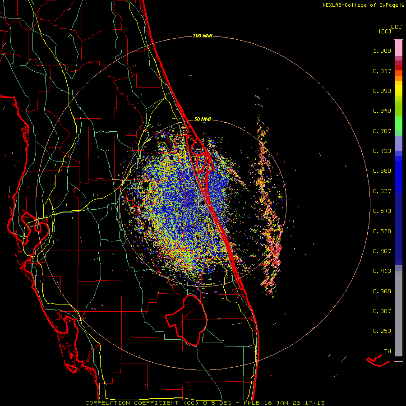This screenshot has width=406, height=406.
Task: Click the 0.947 scale value label
Action: 382,71
